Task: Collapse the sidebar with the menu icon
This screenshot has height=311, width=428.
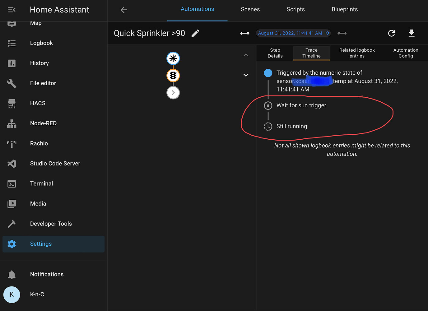Action: 12,10
